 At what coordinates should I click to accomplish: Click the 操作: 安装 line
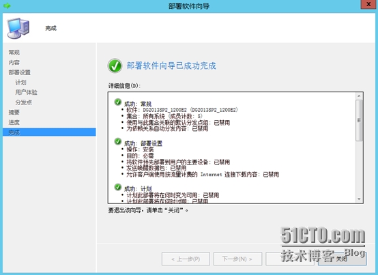140,149
